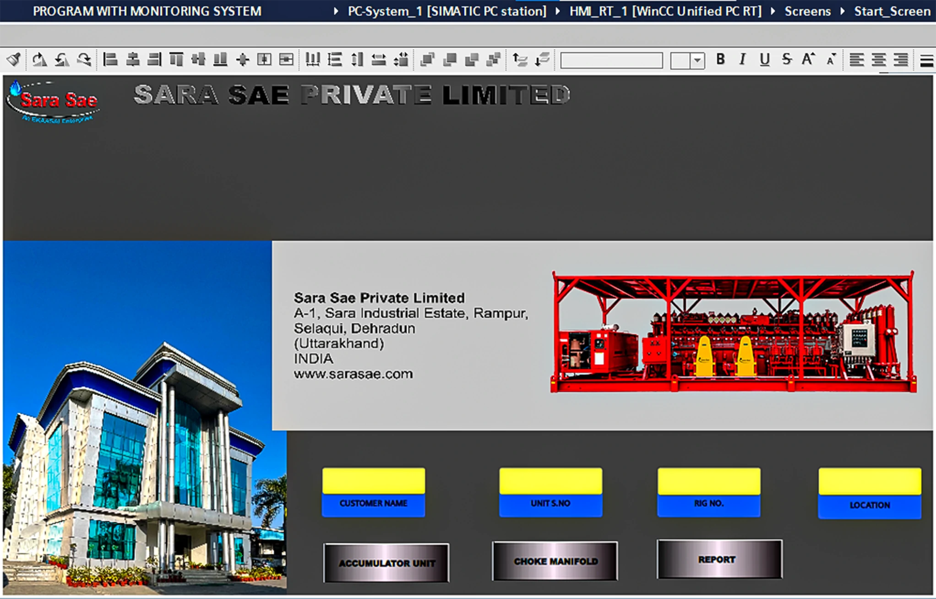This screenshot has height=599, width=936.
Task: Expand breadcrumb arrow before Start_Screen
Action: point(843,11)
